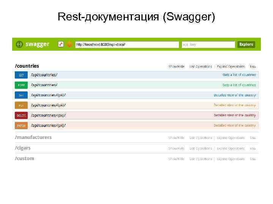Image resolution: width=273 pixels, height=204 pixels.
Task: Click DELETE badge for /api/countries/{pk}/
Action: point(21,116)
